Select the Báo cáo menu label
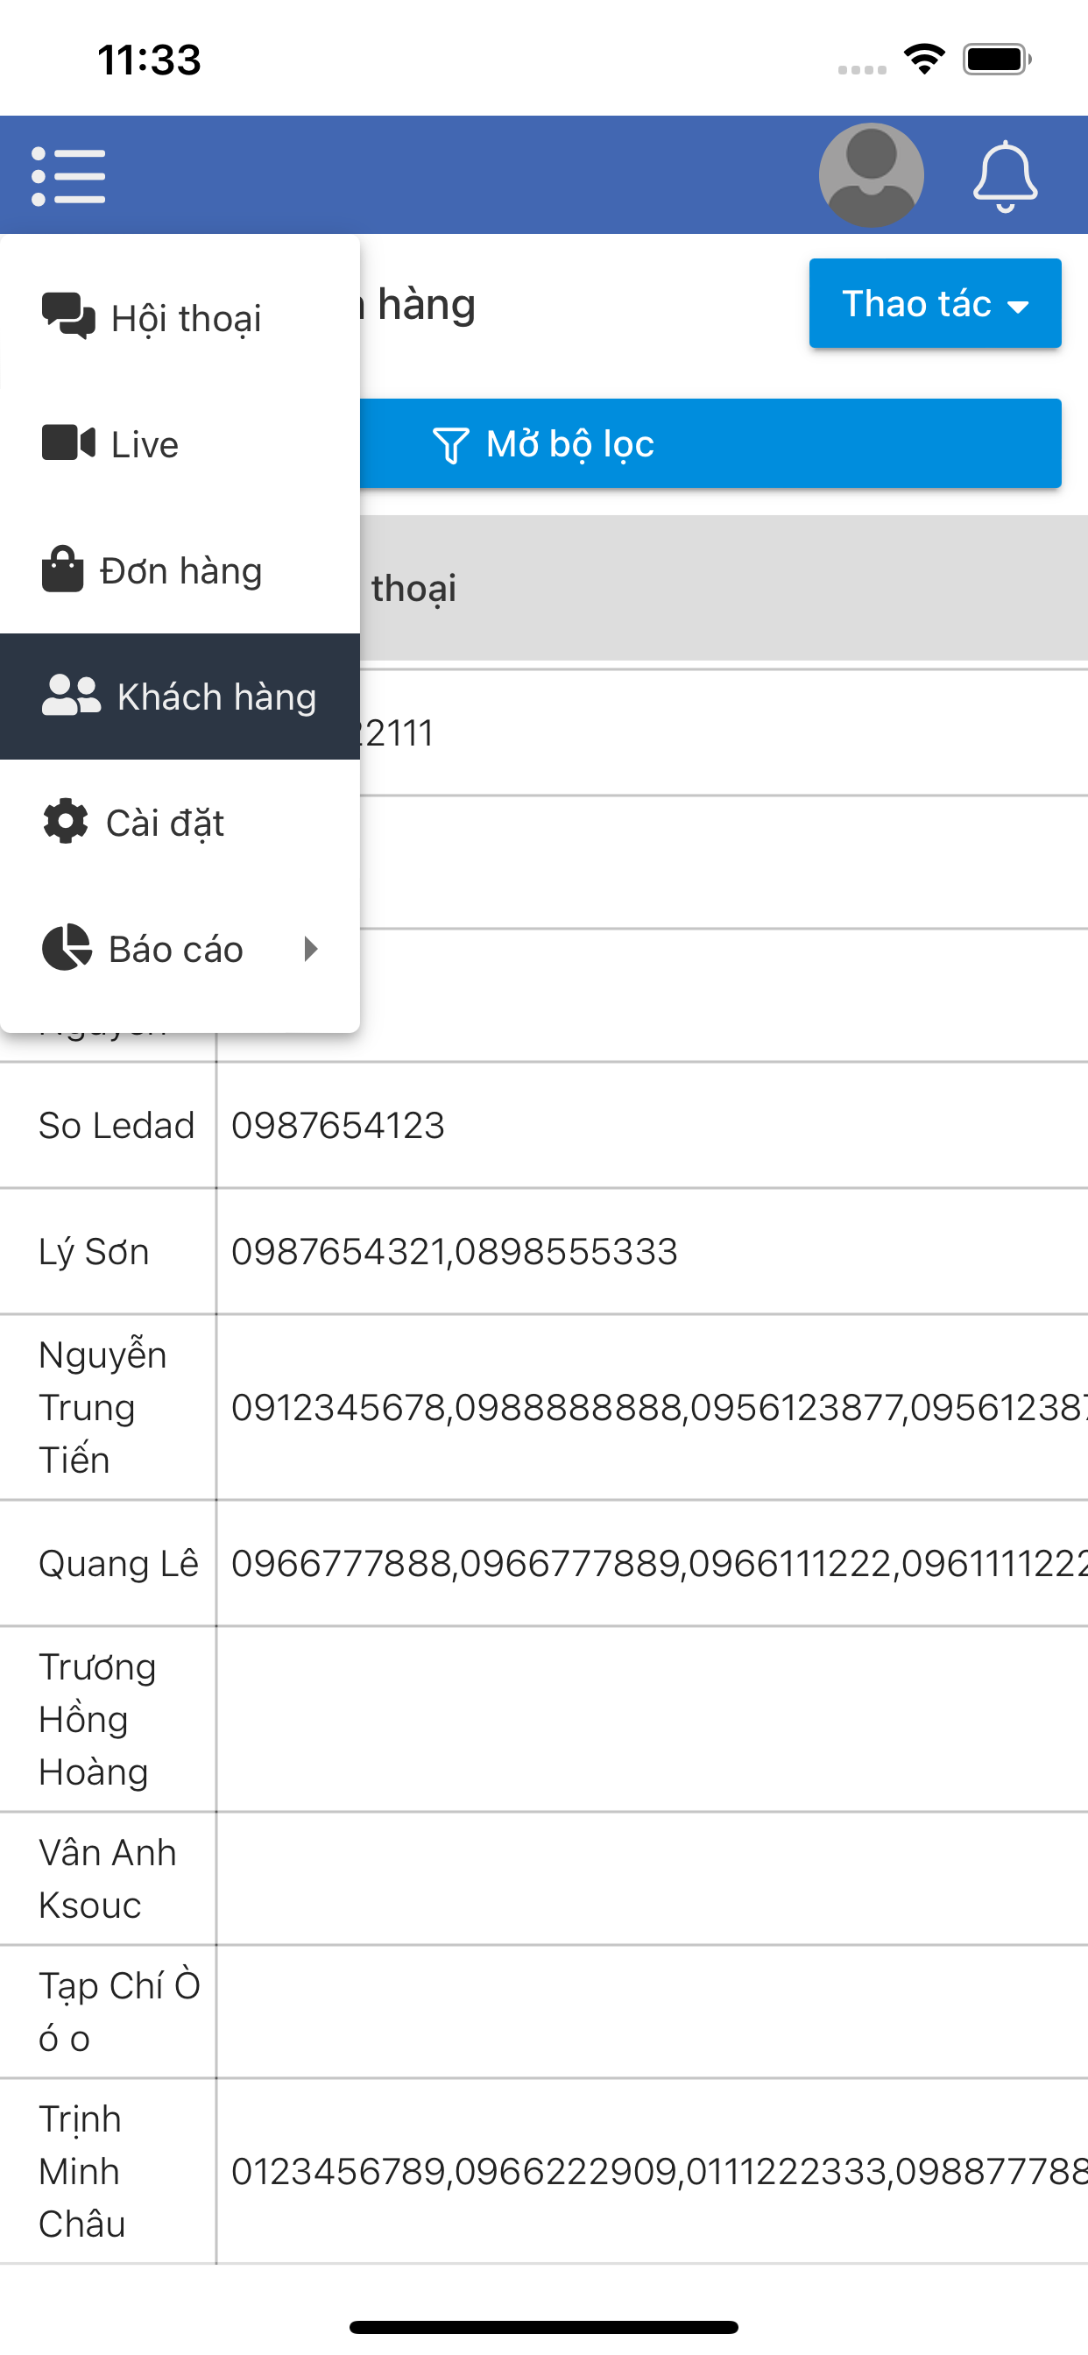1088x2355 pixels. tap(175, 949)
